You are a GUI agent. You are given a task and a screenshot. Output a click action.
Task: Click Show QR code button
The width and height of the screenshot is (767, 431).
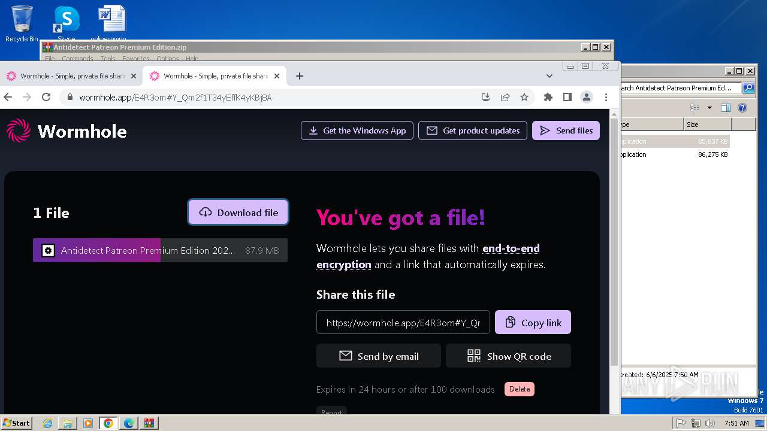click(508, 356)
